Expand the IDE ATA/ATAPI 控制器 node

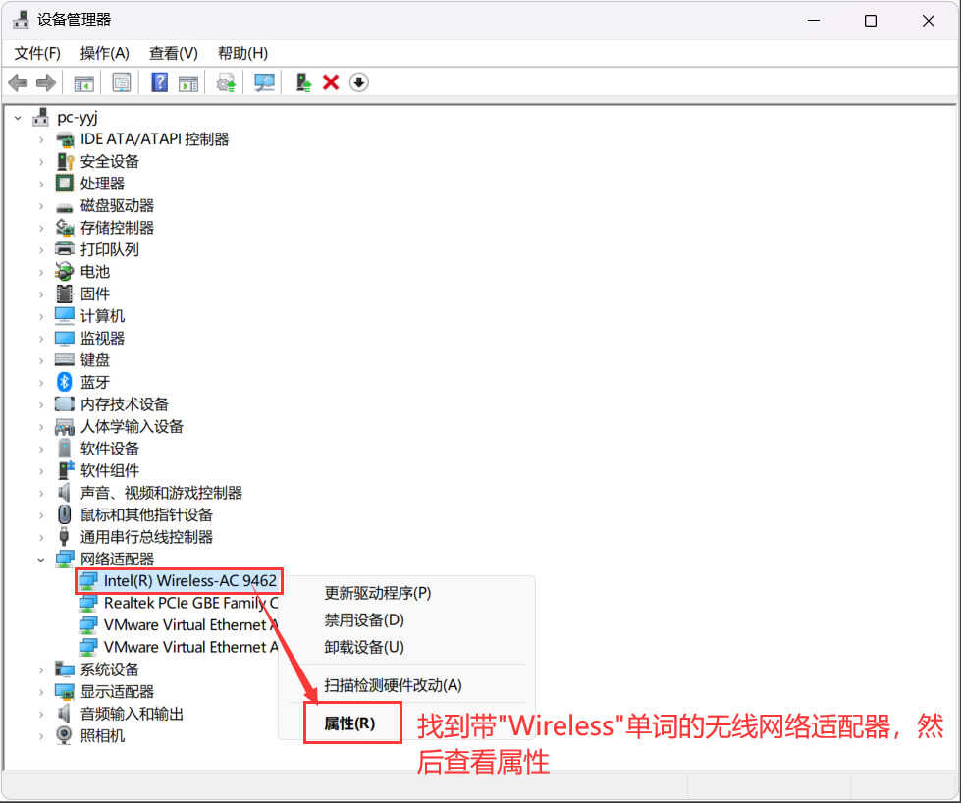[x=41, y=139]
